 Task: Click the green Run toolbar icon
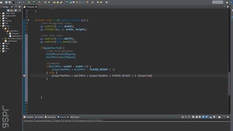tap(29, 2)
